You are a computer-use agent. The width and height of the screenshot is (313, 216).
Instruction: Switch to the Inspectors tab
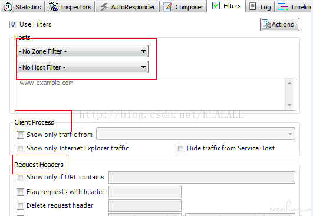[70, 6]
